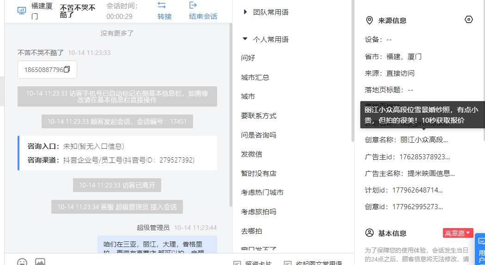The image size is (485, 265).
Task: Select the 发微信 quick phrase
Action: pos(251,154)
